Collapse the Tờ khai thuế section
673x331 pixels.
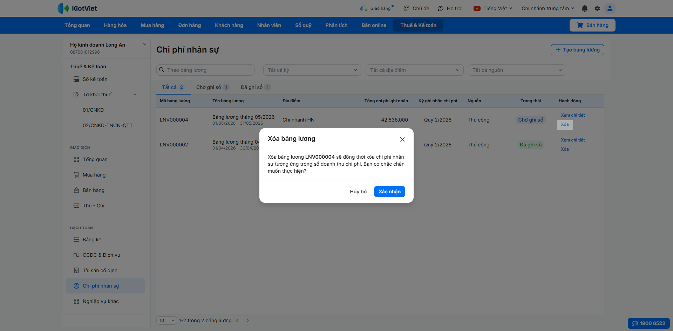click(135, 95)
